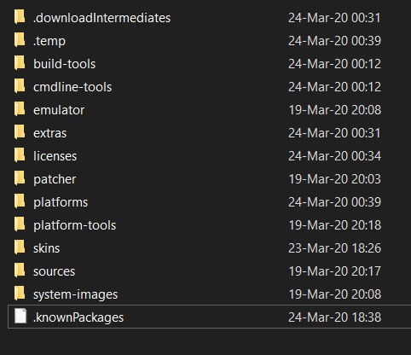Select the .temp folder icon

(20, 39)
